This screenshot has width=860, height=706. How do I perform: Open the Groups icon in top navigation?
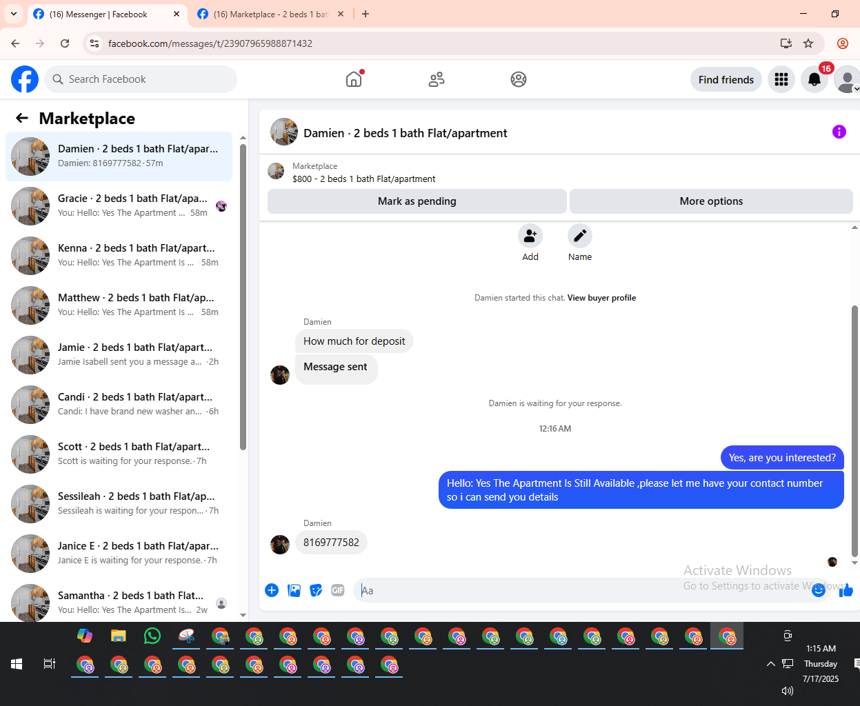(x=519, y=79)
